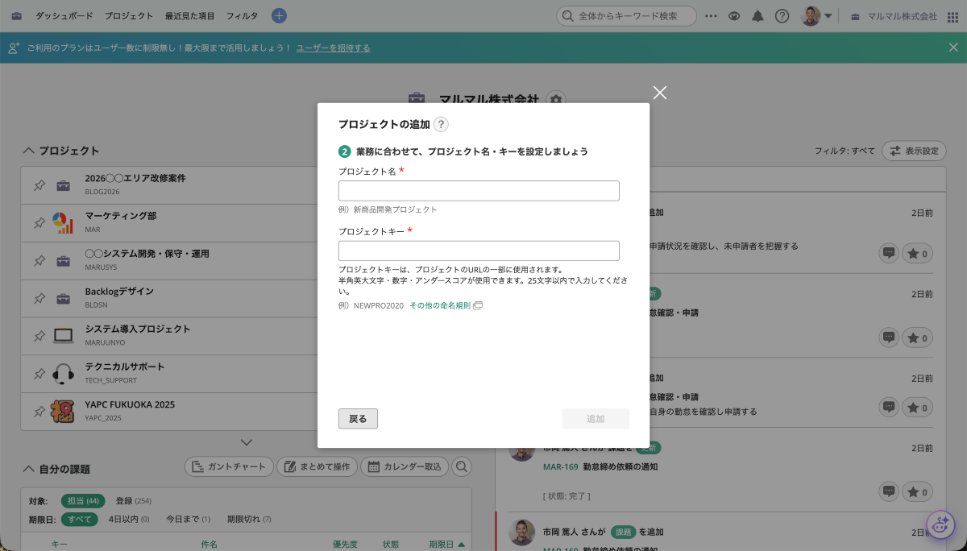
Task: Click the ユーザーを招待する link in banner
Action: click(334, 48)
